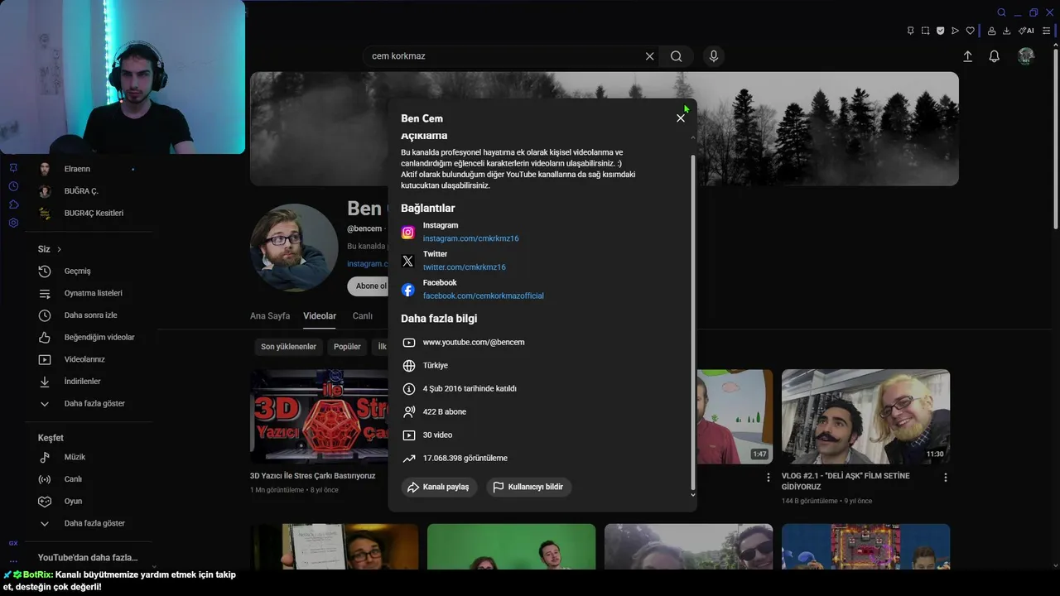Open options for the 1:47 video

coord(768,478)
